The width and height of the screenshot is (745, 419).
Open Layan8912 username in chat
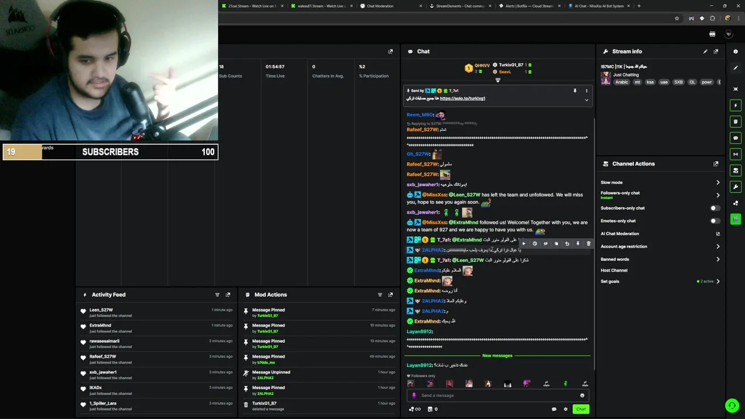(x=419, y=365)
